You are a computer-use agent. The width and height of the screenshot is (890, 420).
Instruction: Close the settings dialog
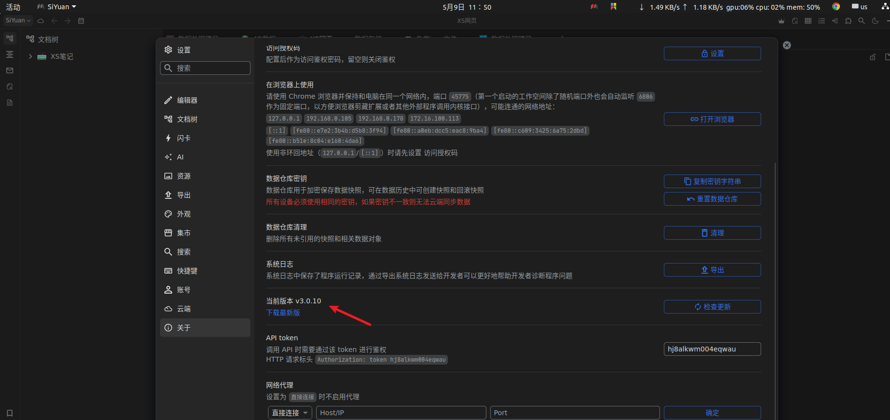(x=787, y=45)
